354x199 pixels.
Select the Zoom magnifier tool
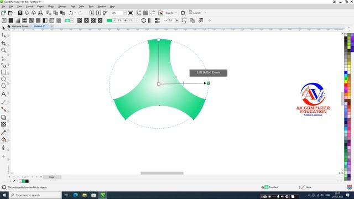tap(3, 50)
